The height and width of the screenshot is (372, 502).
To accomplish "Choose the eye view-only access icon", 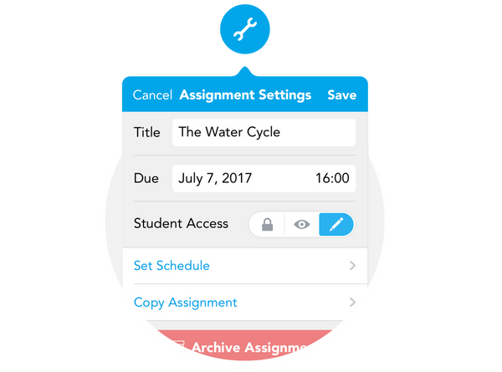I will click(302, 224).
